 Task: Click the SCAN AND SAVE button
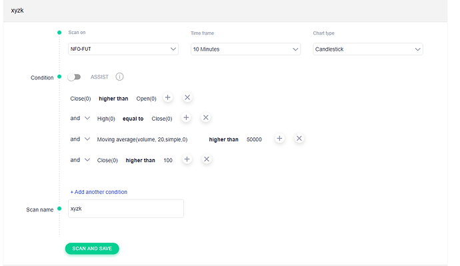click(92, 249)
